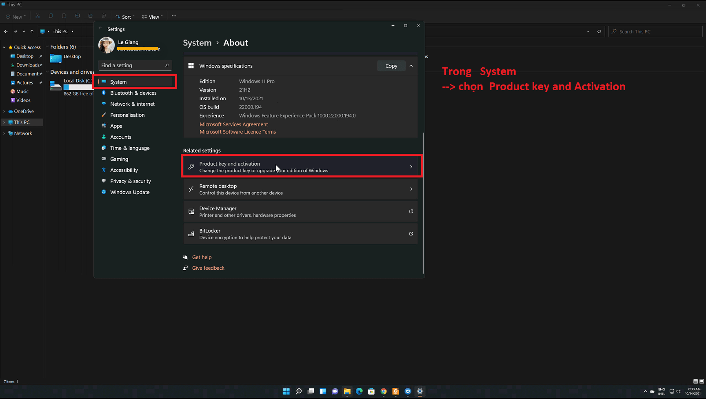The height and width of the screenshot is (399, 706).
Task: Select the Share icon in Explorer toolbar
Action: [90, 16]
